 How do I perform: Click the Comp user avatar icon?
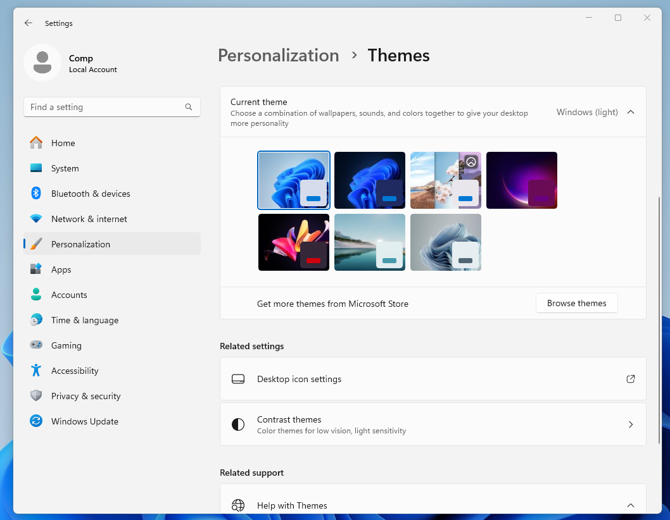click(x=42, y=63)
